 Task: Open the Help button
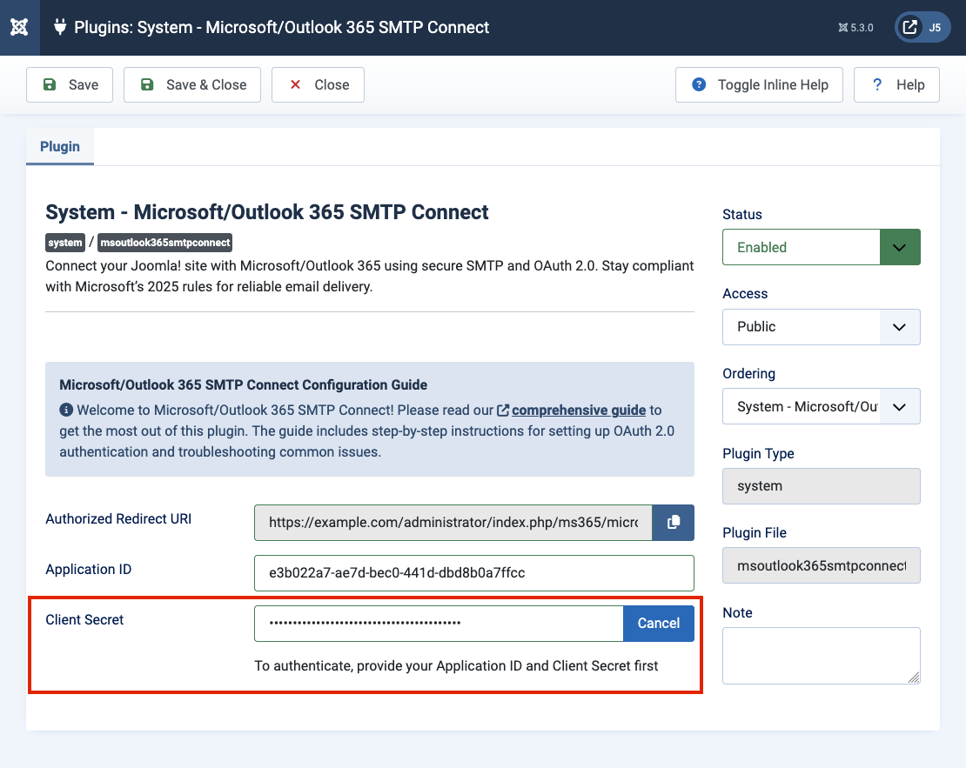[896, 84]
